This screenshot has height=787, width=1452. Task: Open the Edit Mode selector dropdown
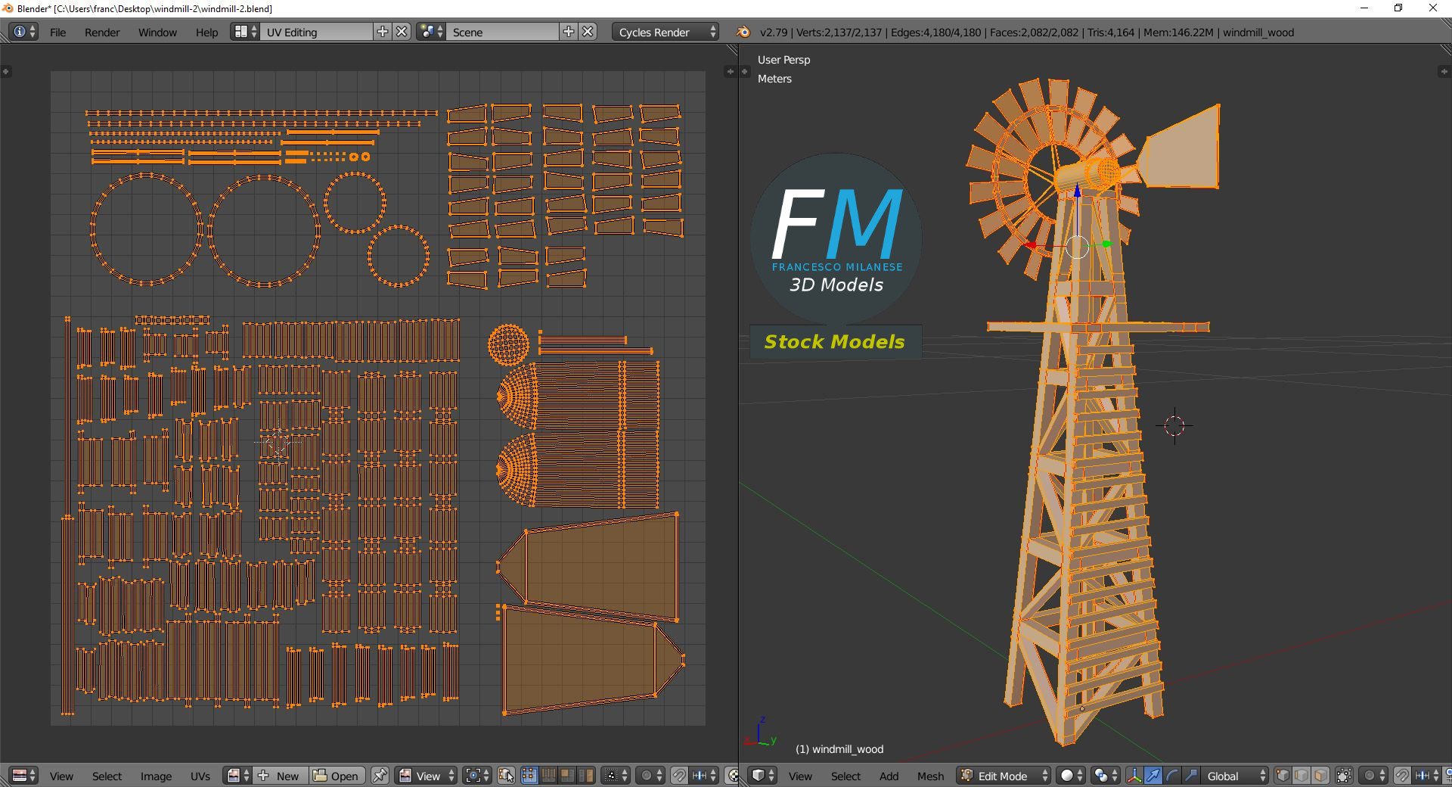pos(1004,776)
